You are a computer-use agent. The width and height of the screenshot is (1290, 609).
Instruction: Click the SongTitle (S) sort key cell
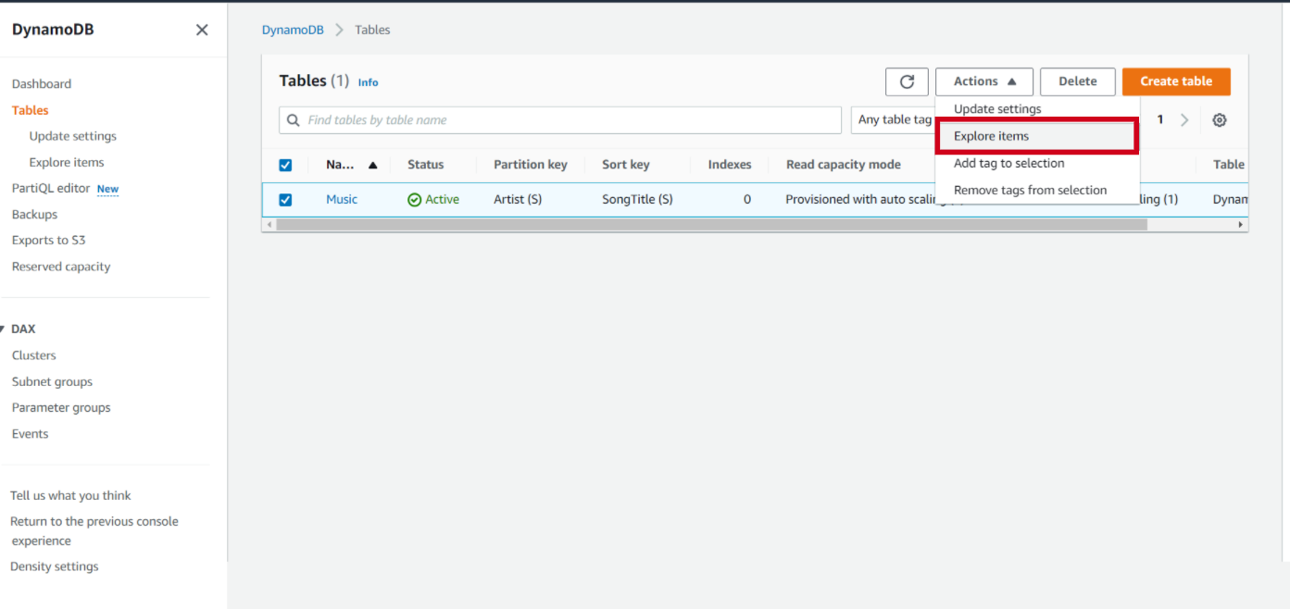[x=637, y=200]
